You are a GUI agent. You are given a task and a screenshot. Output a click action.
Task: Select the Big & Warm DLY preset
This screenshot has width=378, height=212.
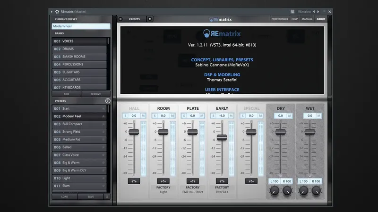[x=79, y=171]
